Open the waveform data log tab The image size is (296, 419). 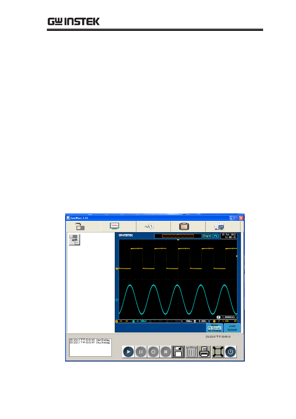pos(150,226)
